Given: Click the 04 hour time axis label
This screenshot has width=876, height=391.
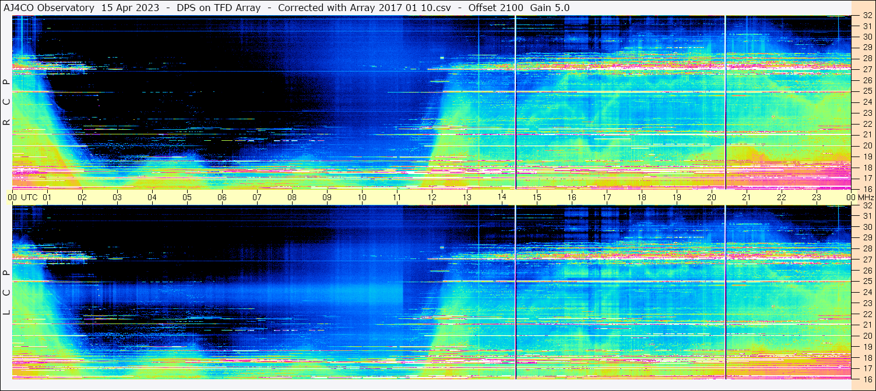Looking at the screenshot, I should tap(152, 197).
